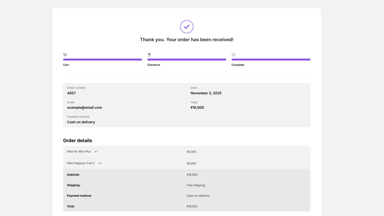
Task: Open the Nike Air Max Plus product link
Action: tap(79, 151)
